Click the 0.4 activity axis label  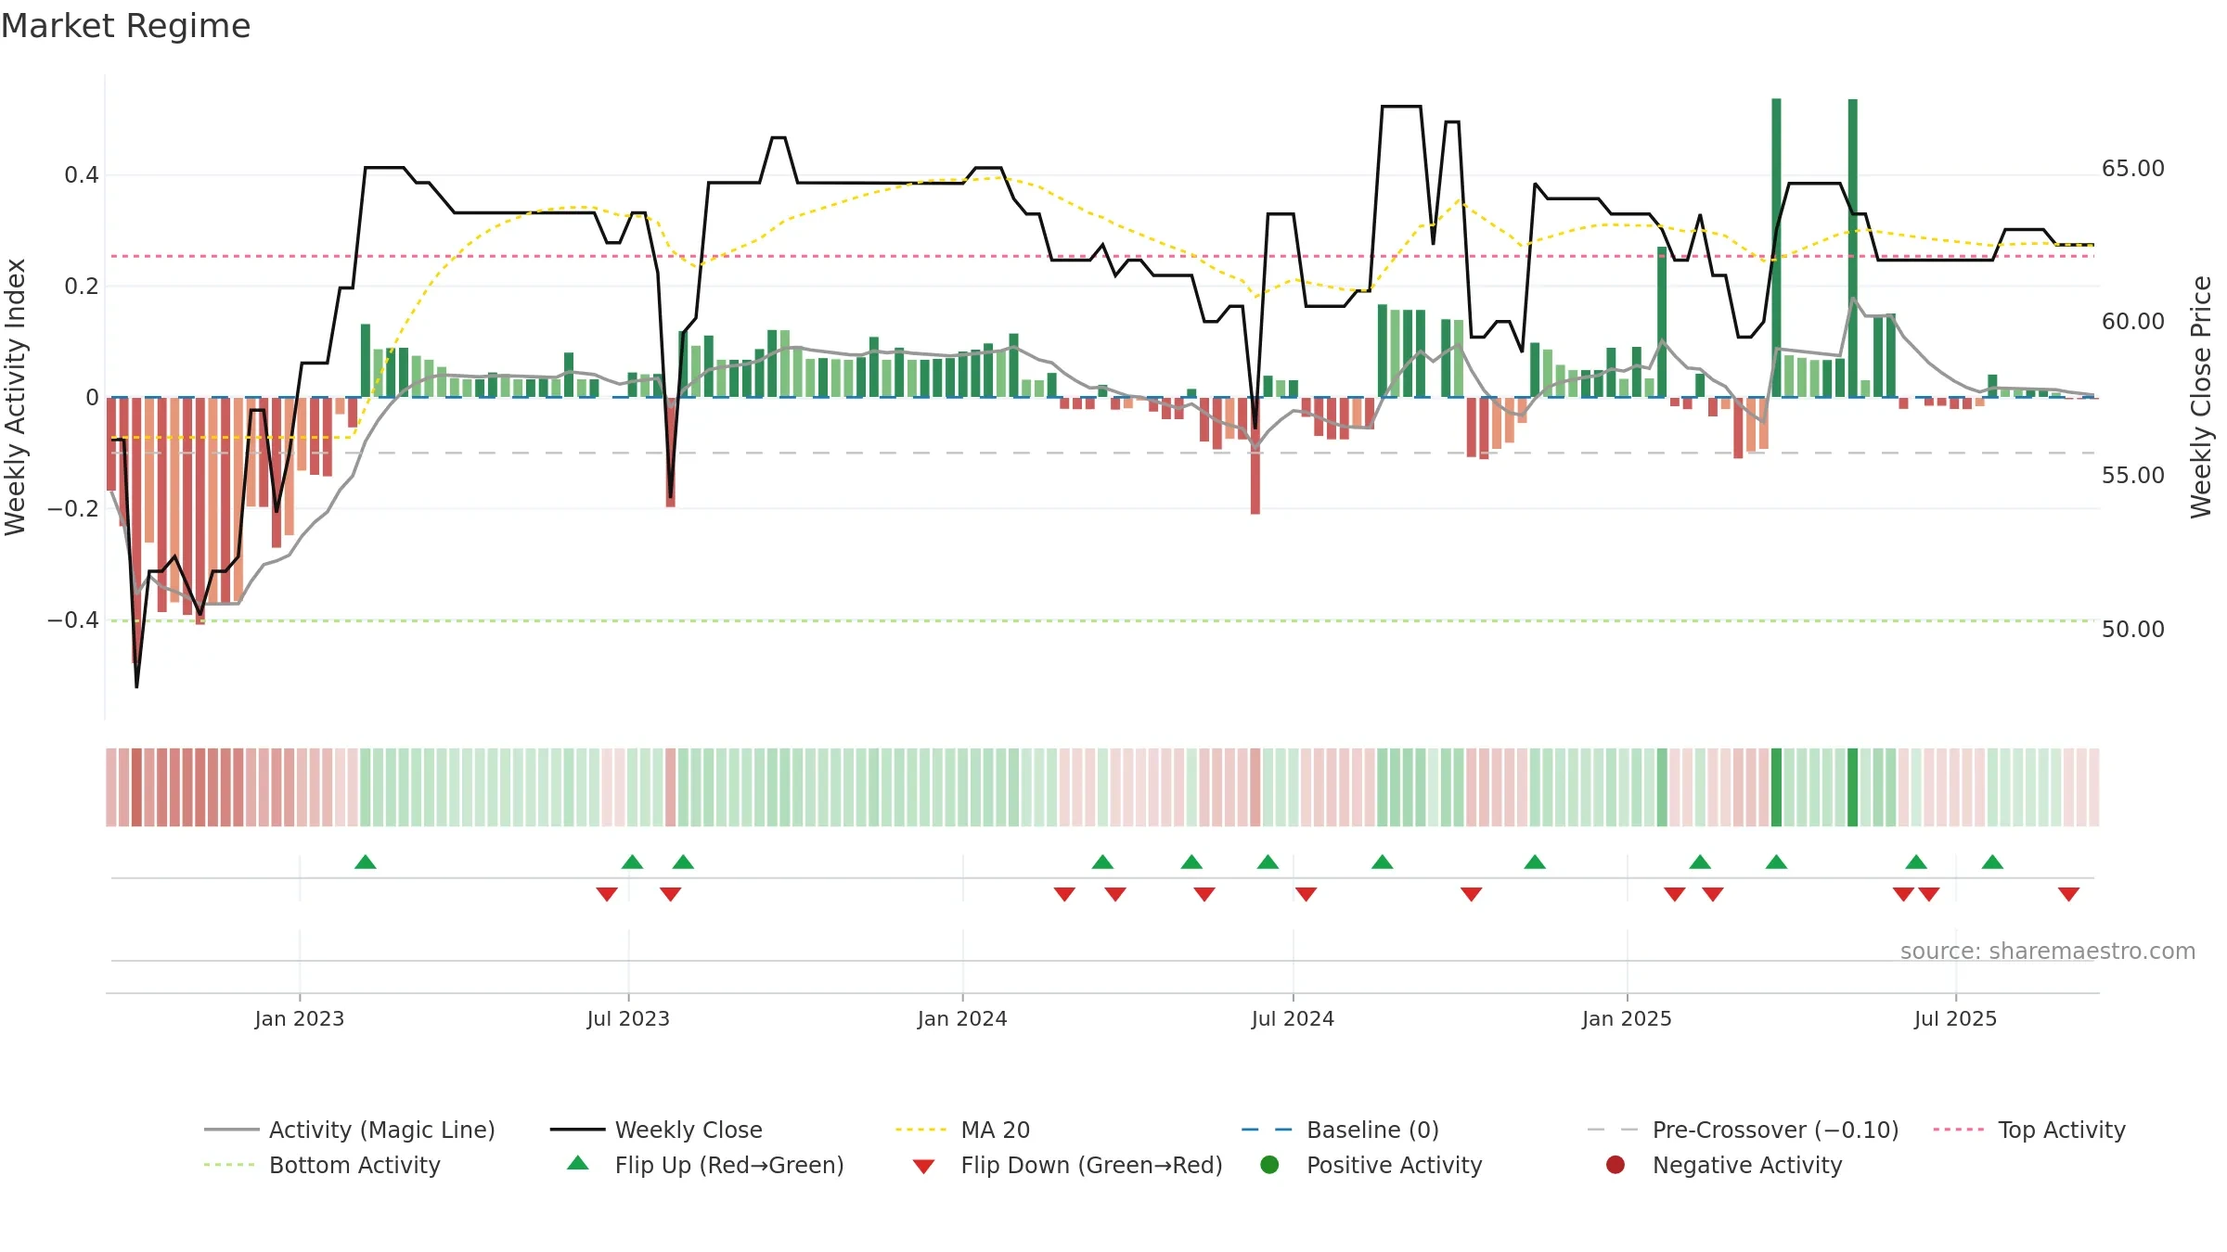82,175
